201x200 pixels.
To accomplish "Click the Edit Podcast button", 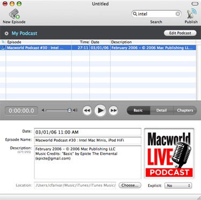I will 180,33.
